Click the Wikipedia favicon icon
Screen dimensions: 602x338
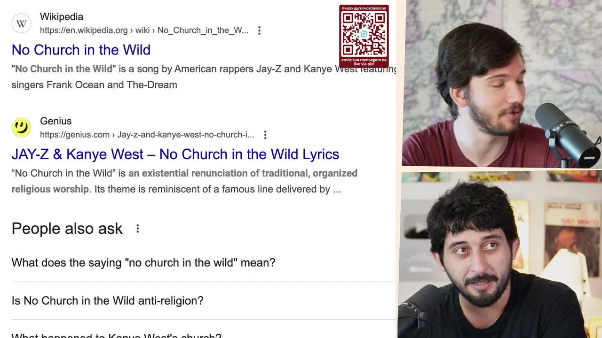point(21,23)
